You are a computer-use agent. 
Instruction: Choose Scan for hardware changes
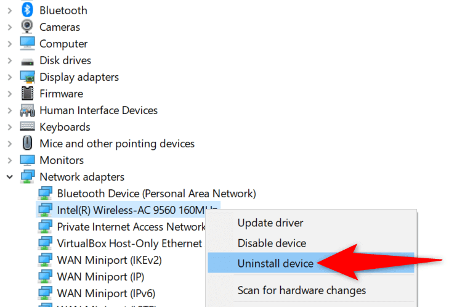coord(302,290)
